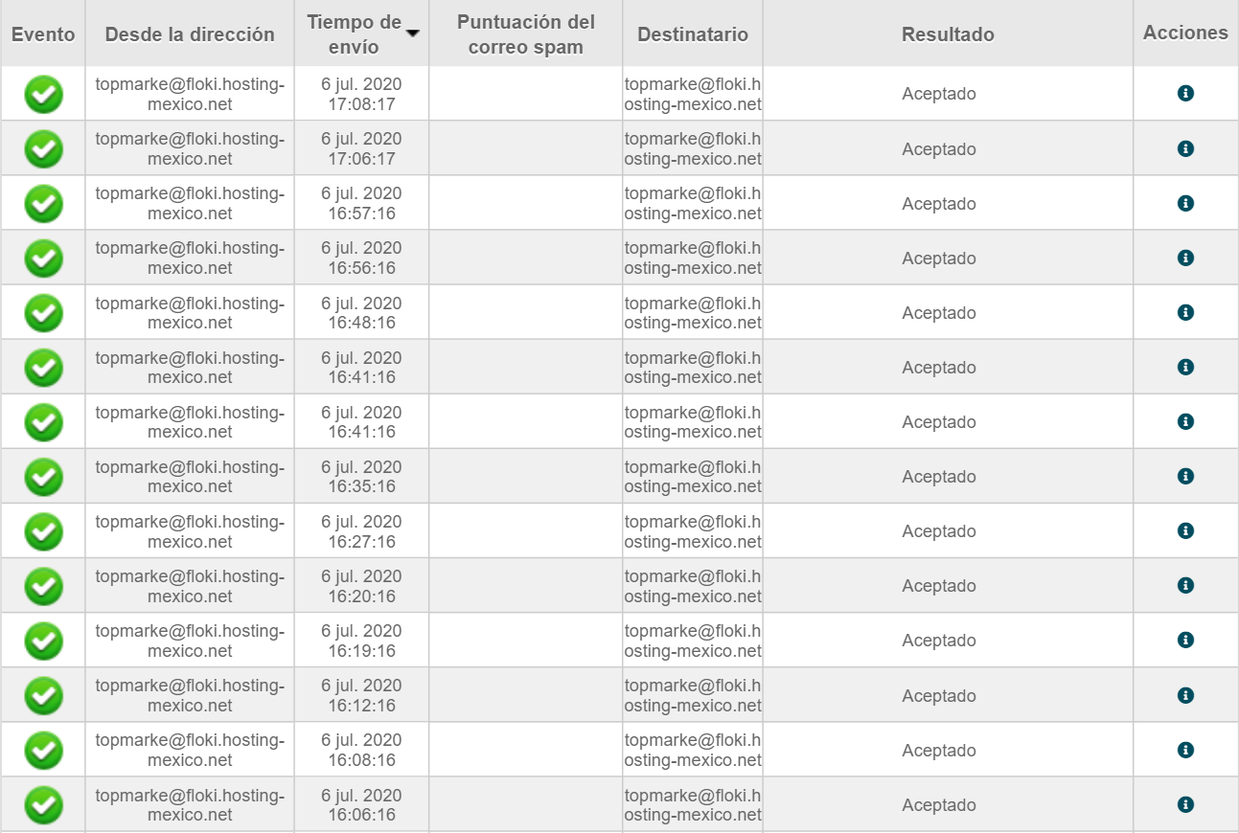Click green success icon for 16:56:16 row
Viewport: 1239px width, 833px height.
[x=43, y=258]
